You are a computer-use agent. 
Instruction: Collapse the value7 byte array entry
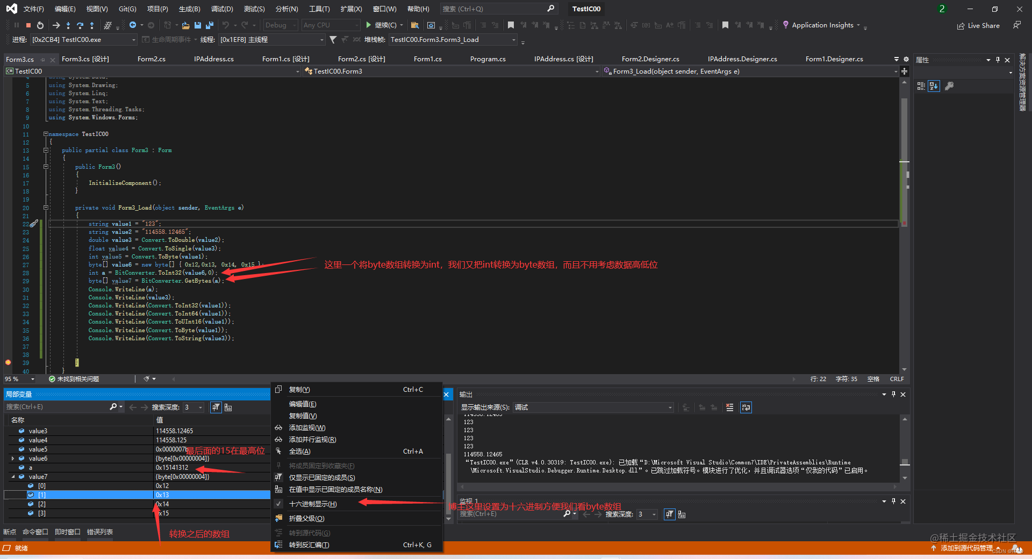point(13,476)
